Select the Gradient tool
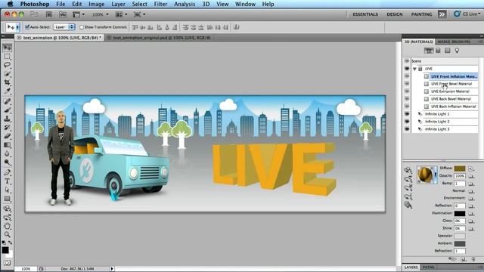 click(7, 144)
